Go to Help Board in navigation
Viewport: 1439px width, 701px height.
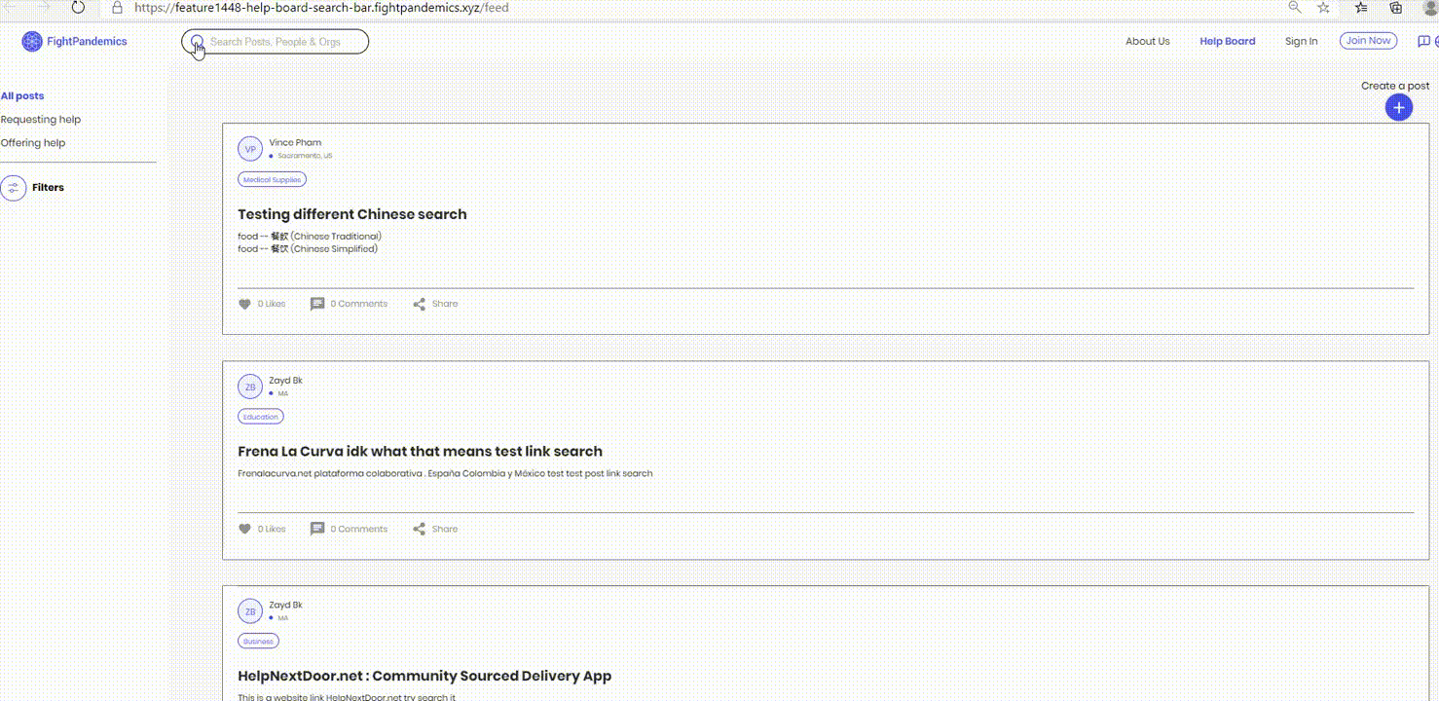pyautogui.click(x=1227, y=41)
